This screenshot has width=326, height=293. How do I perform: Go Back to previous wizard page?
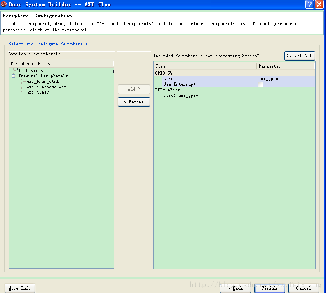[x=235, y=288]
